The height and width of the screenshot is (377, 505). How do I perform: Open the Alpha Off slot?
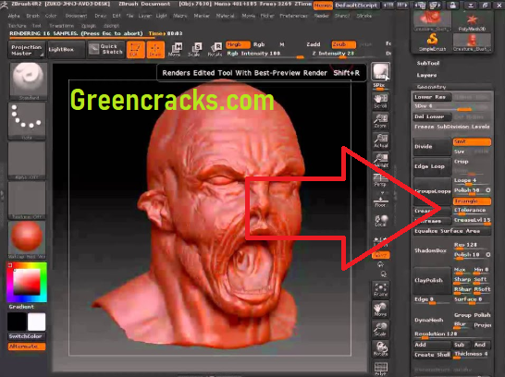pos(27,161)
